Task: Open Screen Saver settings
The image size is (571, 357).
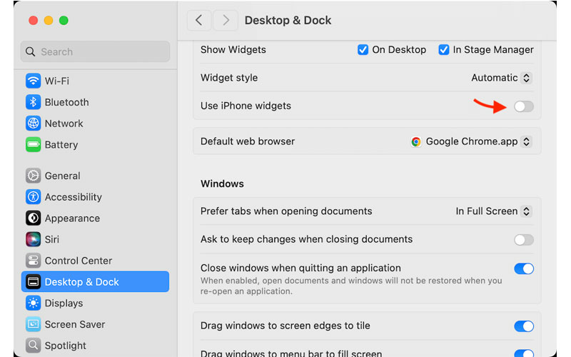Action: 95,324
